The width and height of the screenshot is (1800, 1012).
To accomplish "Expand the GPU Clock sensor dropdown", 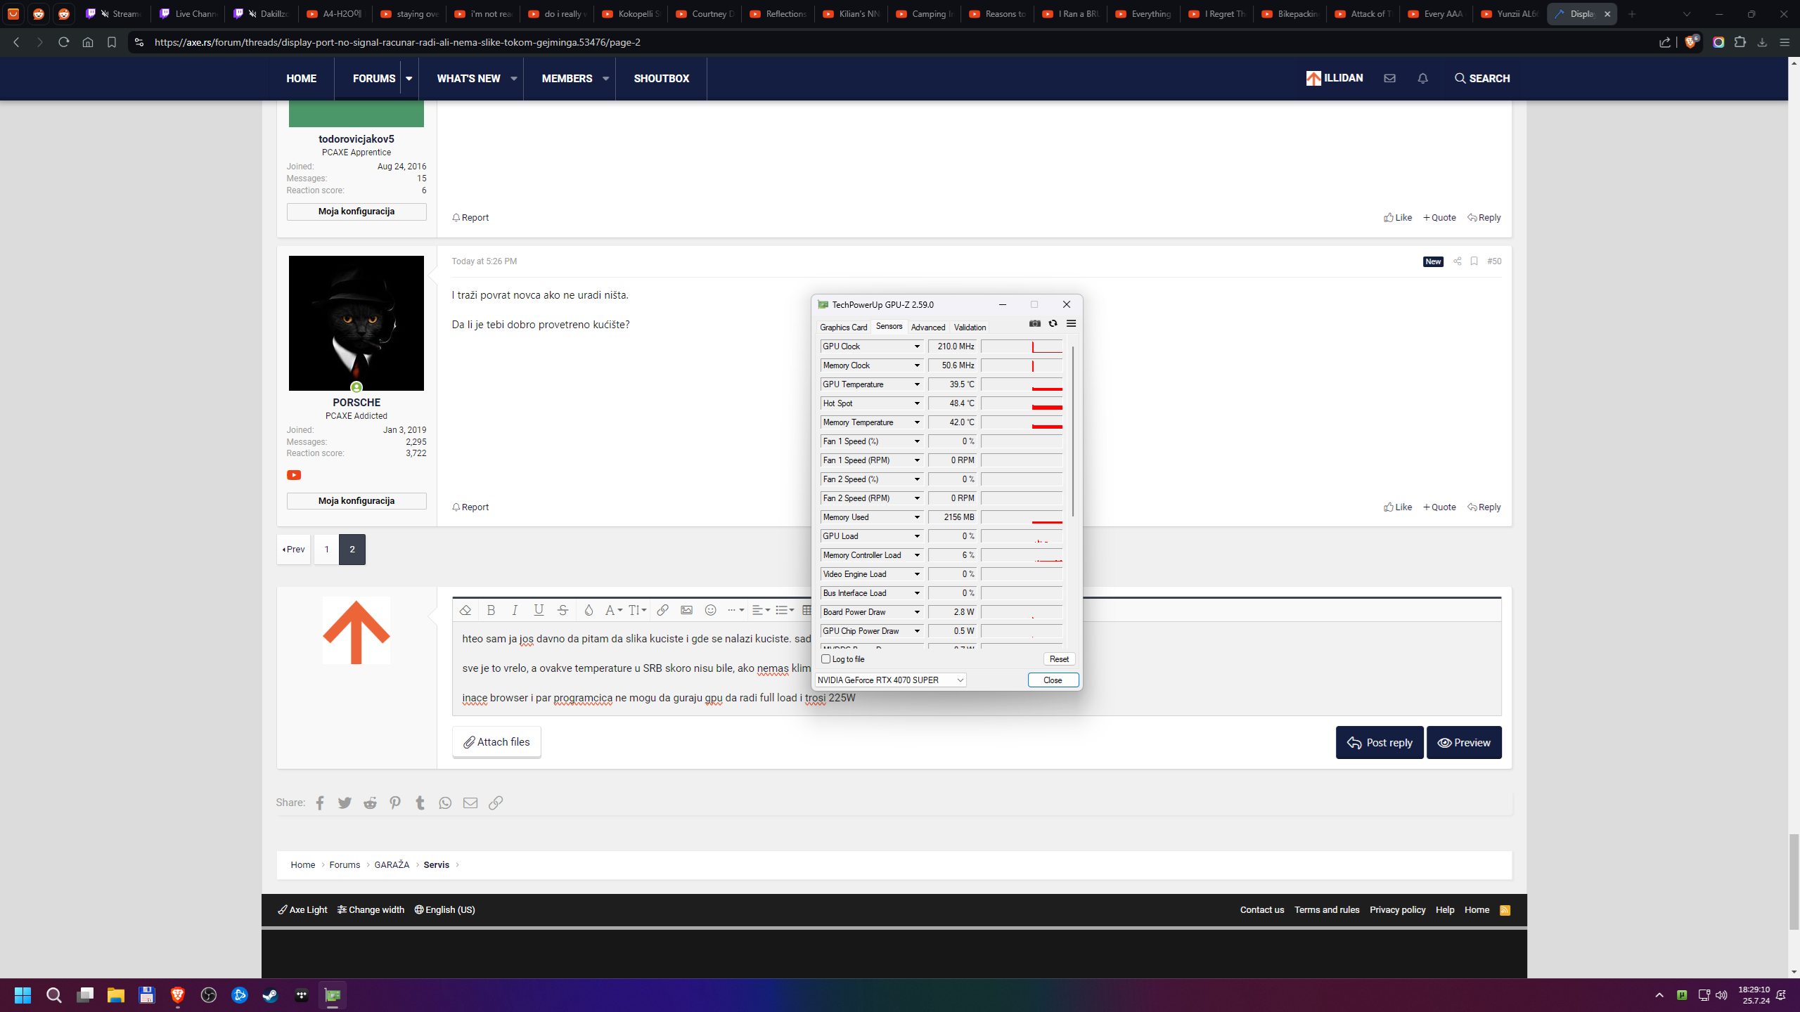I will (917, 346).
